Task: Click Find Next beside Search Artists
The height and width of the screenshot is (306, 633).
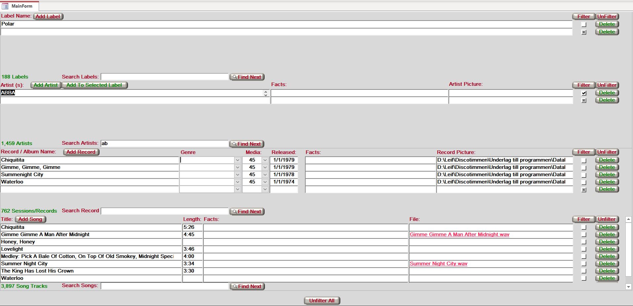Action: click(247, 144)
